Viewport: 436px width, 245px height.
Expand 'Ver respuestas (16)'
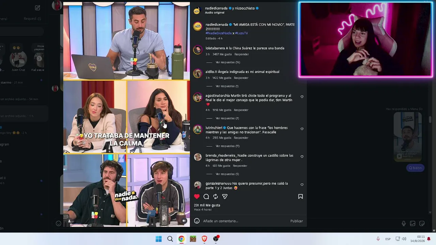pyautogui.click(x=228, y=62)
